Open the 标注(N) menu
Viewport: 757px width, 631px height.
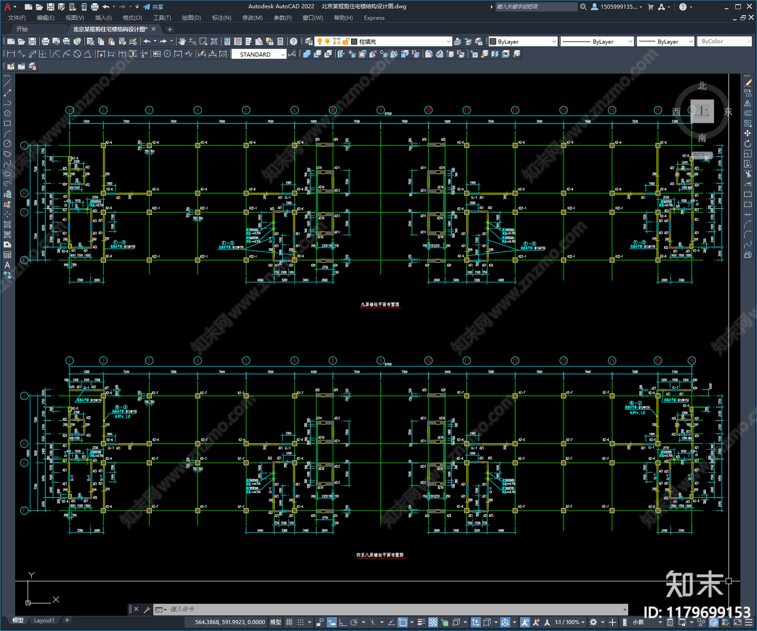pos(221,18)
